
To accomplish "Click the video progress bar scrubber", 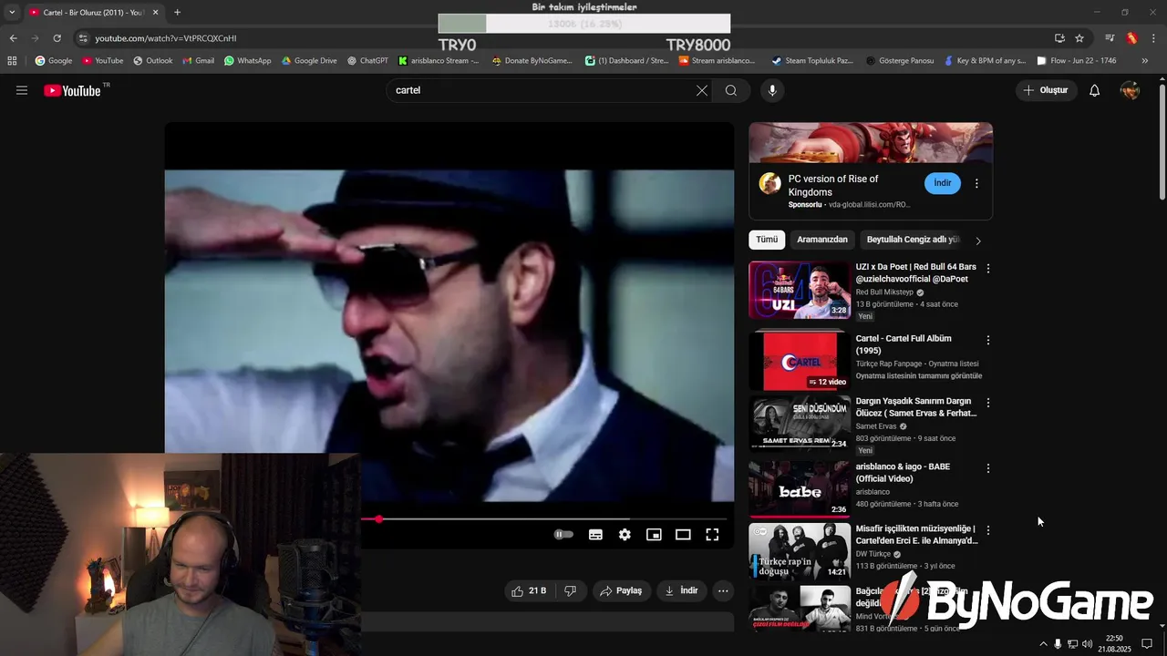I will coord(378,519).
